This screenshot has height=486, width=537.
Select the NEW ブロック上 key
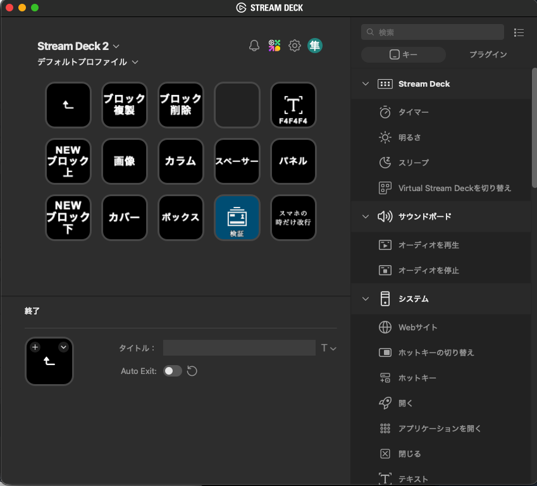(68, 161)
